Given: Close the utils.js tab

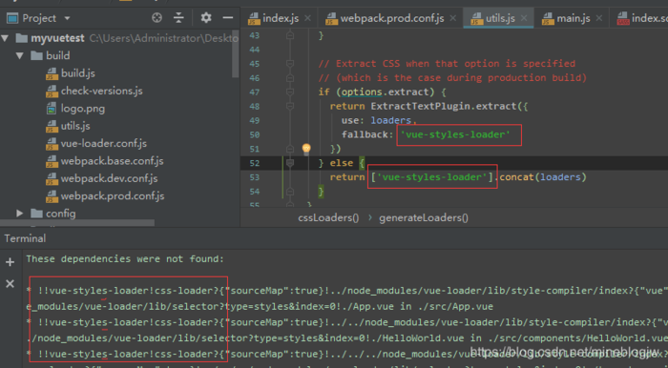Looking at the screenshot, I should (524, 18).
